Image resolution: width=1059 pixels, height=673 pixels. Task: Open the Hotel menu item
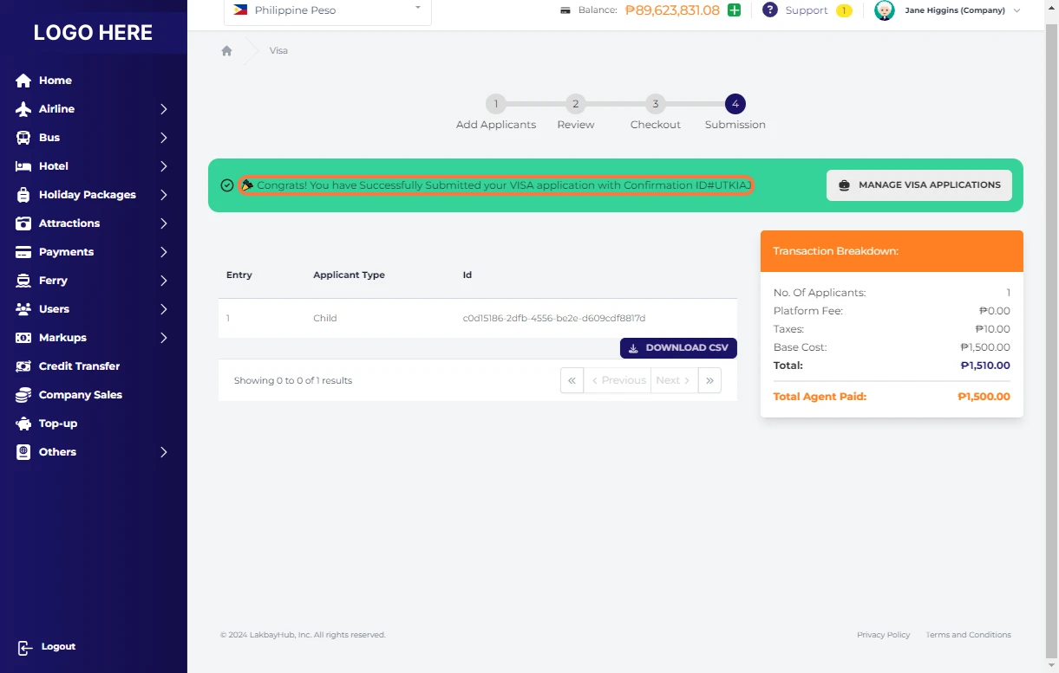pos(53,166)
